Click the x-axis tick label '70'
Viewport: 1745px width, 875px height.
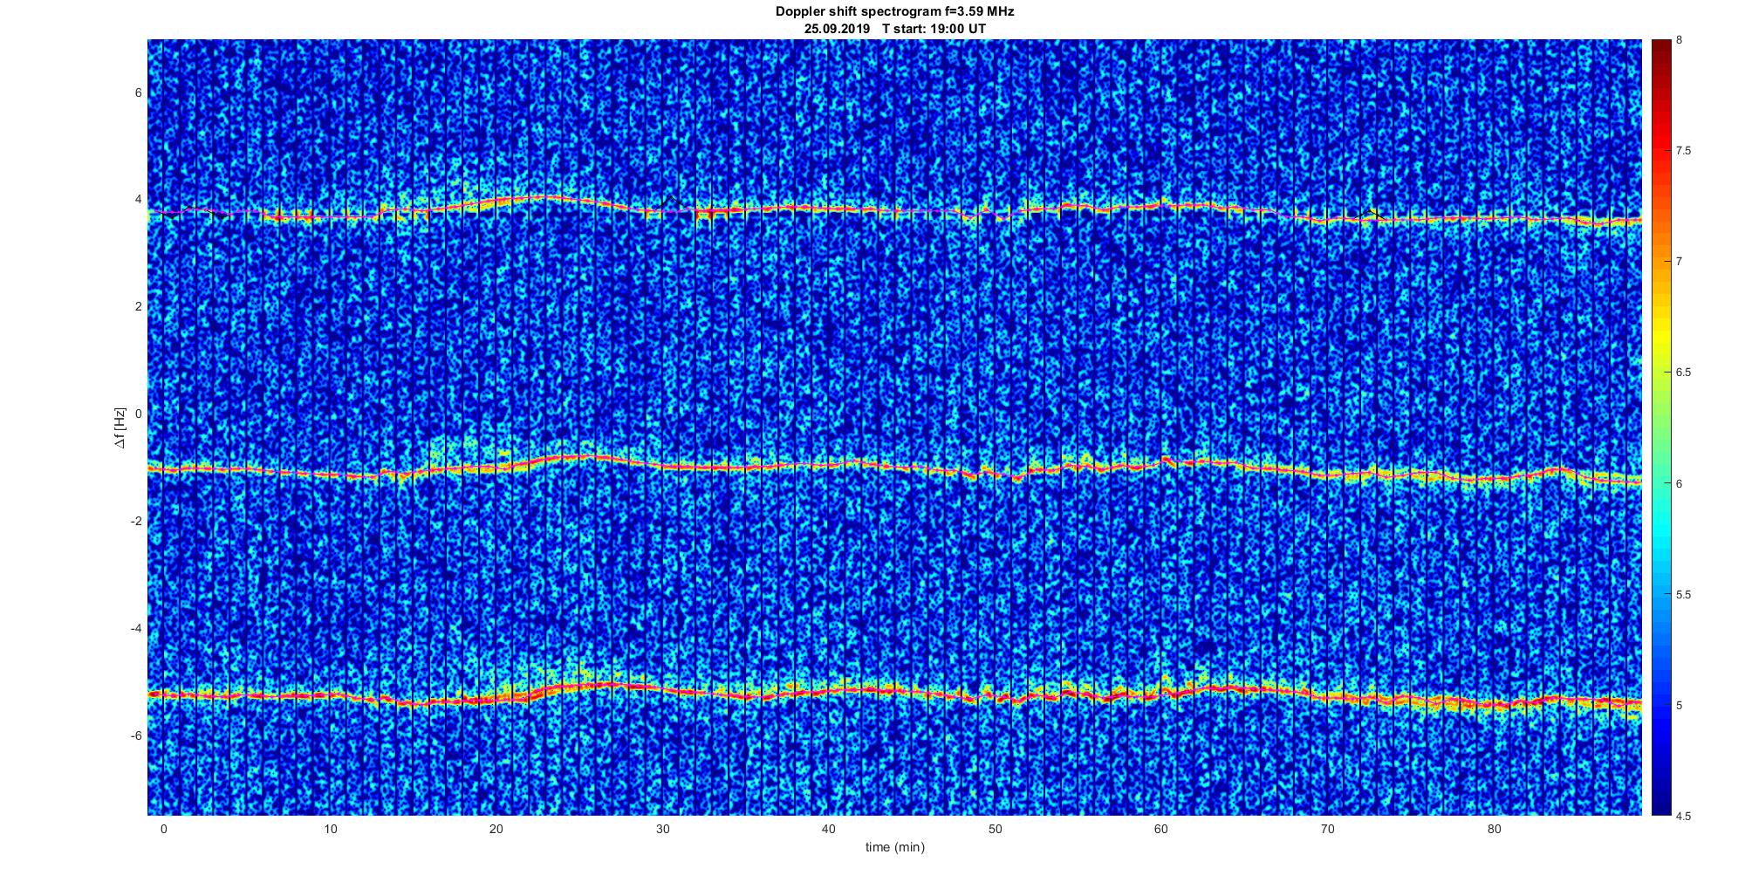[1328, 829]
